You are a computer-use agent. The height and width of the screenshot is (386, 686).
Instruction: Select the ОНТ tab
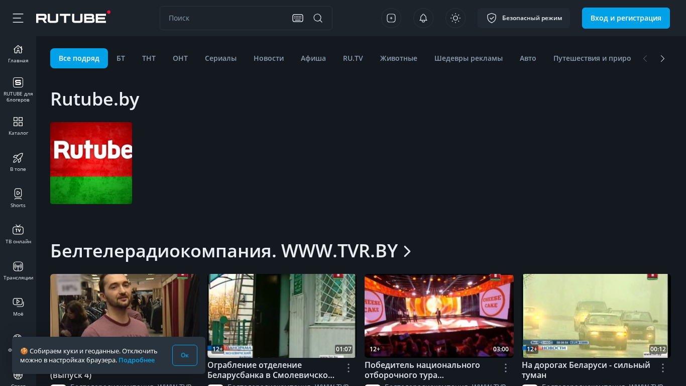click(x=180, y=58)
